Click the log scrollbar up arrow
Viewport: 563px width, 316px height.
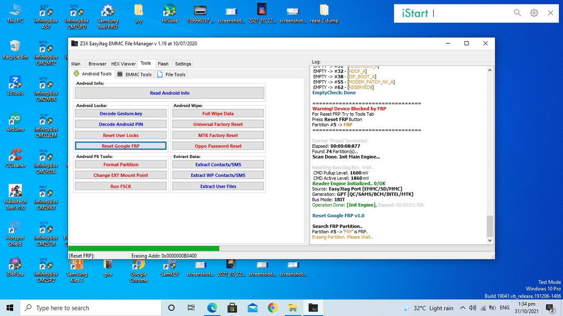(490, 70)
